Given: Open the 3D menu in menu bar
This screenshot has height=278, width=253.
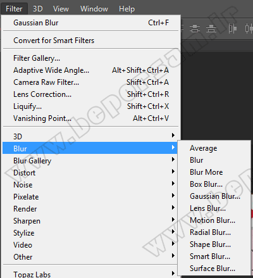Looking at the screenshot, I should 38,9.
